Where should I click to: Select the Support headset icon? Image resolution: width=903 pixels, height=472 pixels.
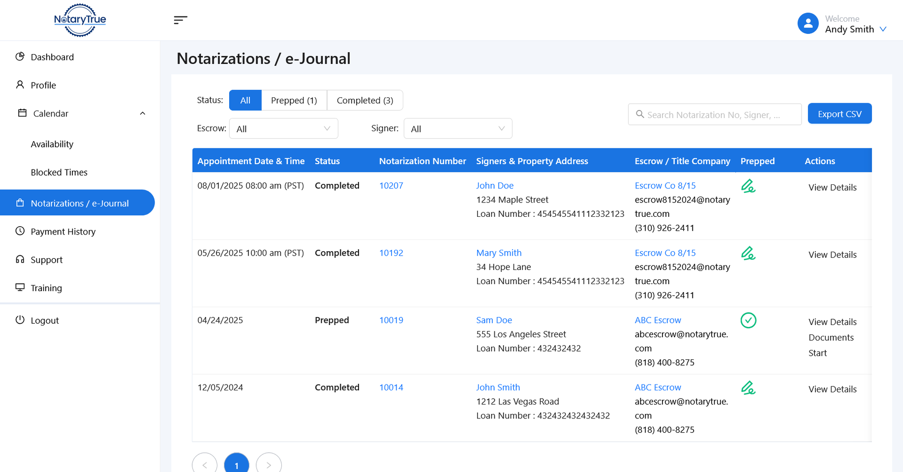coord(20,259)
